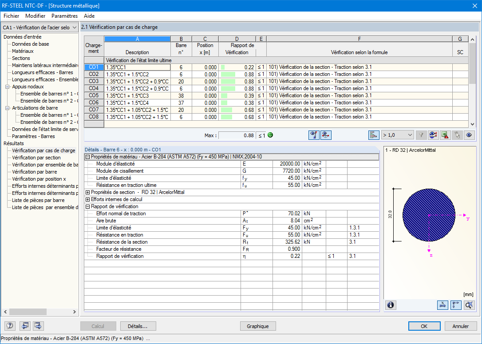Click Effort normal de traction value 70.02
Screen dimensions: 482x344
287,214
